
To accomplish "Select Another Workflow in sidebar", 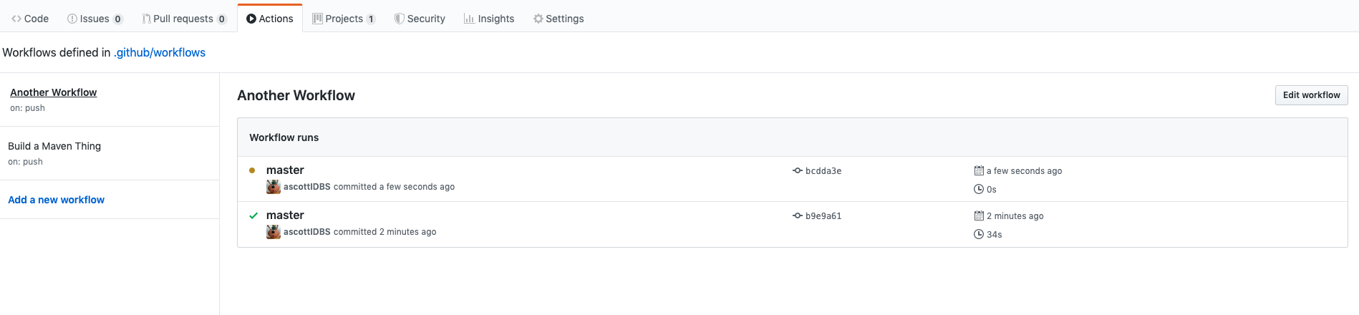I will [x=54, y=92].
